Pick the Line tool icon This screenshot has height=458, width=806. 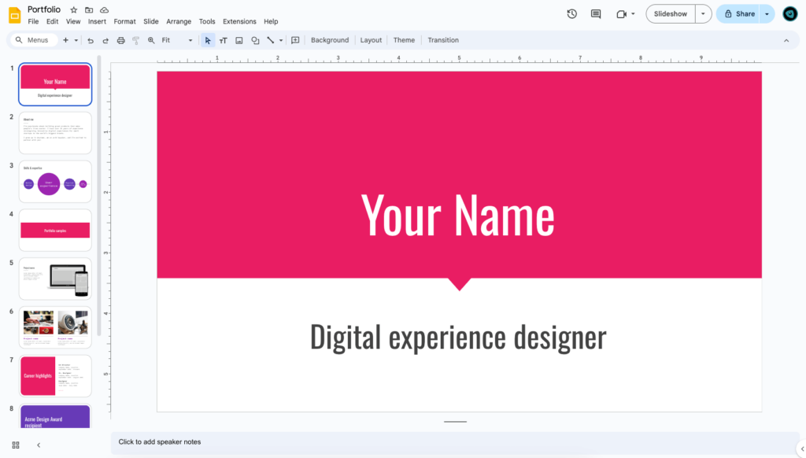(270, 40)
